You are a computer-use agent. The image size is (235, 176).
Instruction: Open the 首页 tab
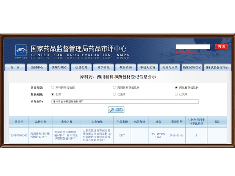coord(15,67)
